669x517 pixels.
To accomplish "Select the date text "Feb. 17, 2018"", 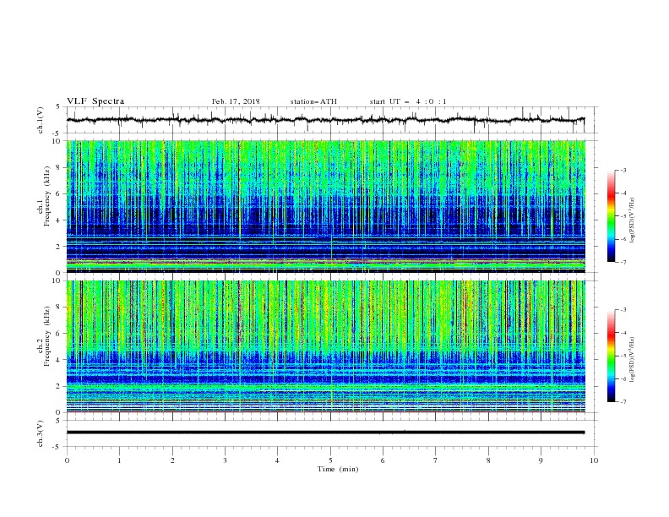I will tap(236, 101).
